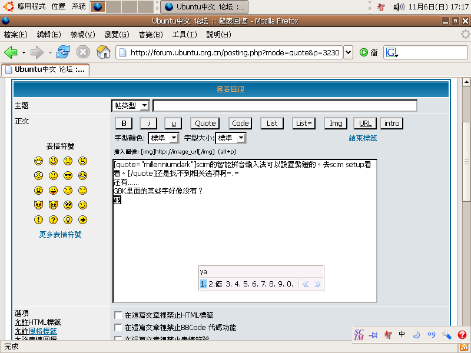This screenshot has height=353, width=471.
Task: Open the 說明(H) menu
Action: (x=218, y=35)
